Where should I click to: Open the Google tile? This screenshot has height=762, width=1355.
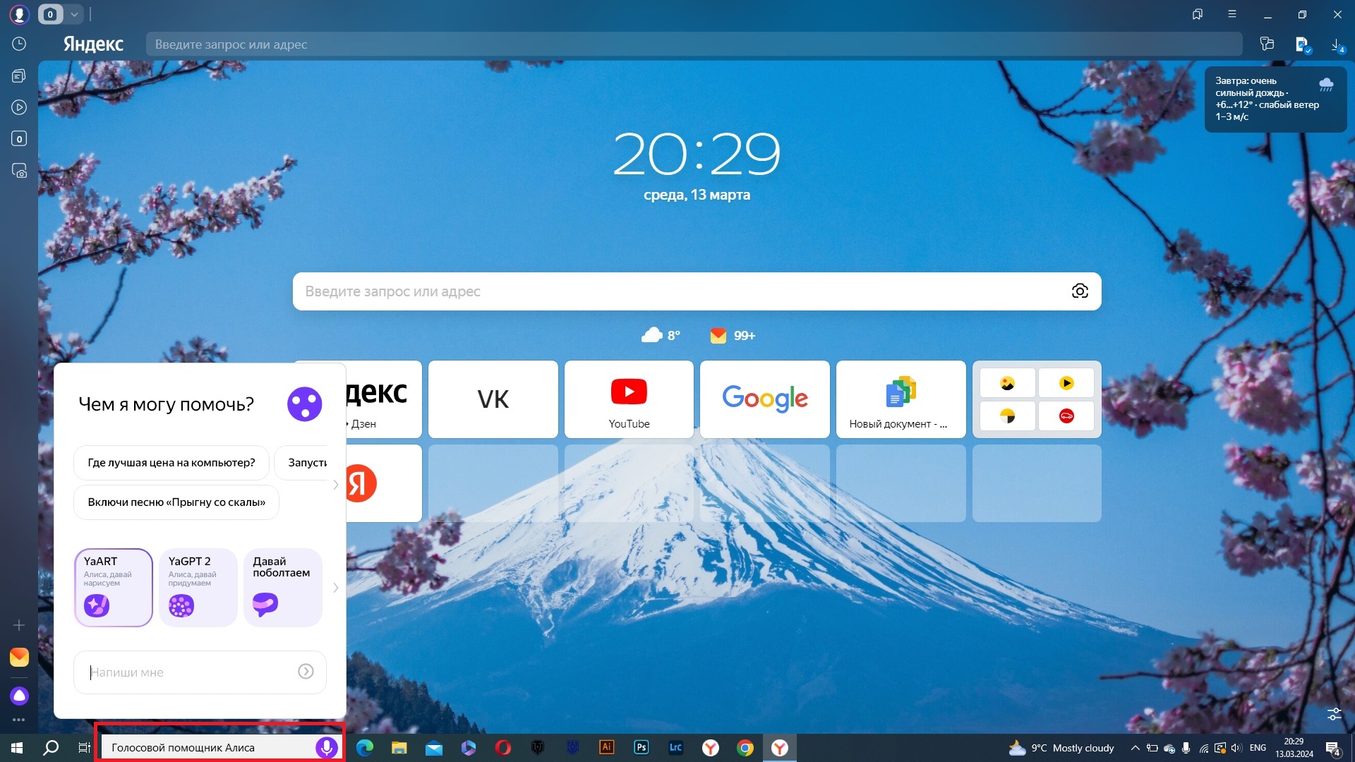click(x=765, y=399)
